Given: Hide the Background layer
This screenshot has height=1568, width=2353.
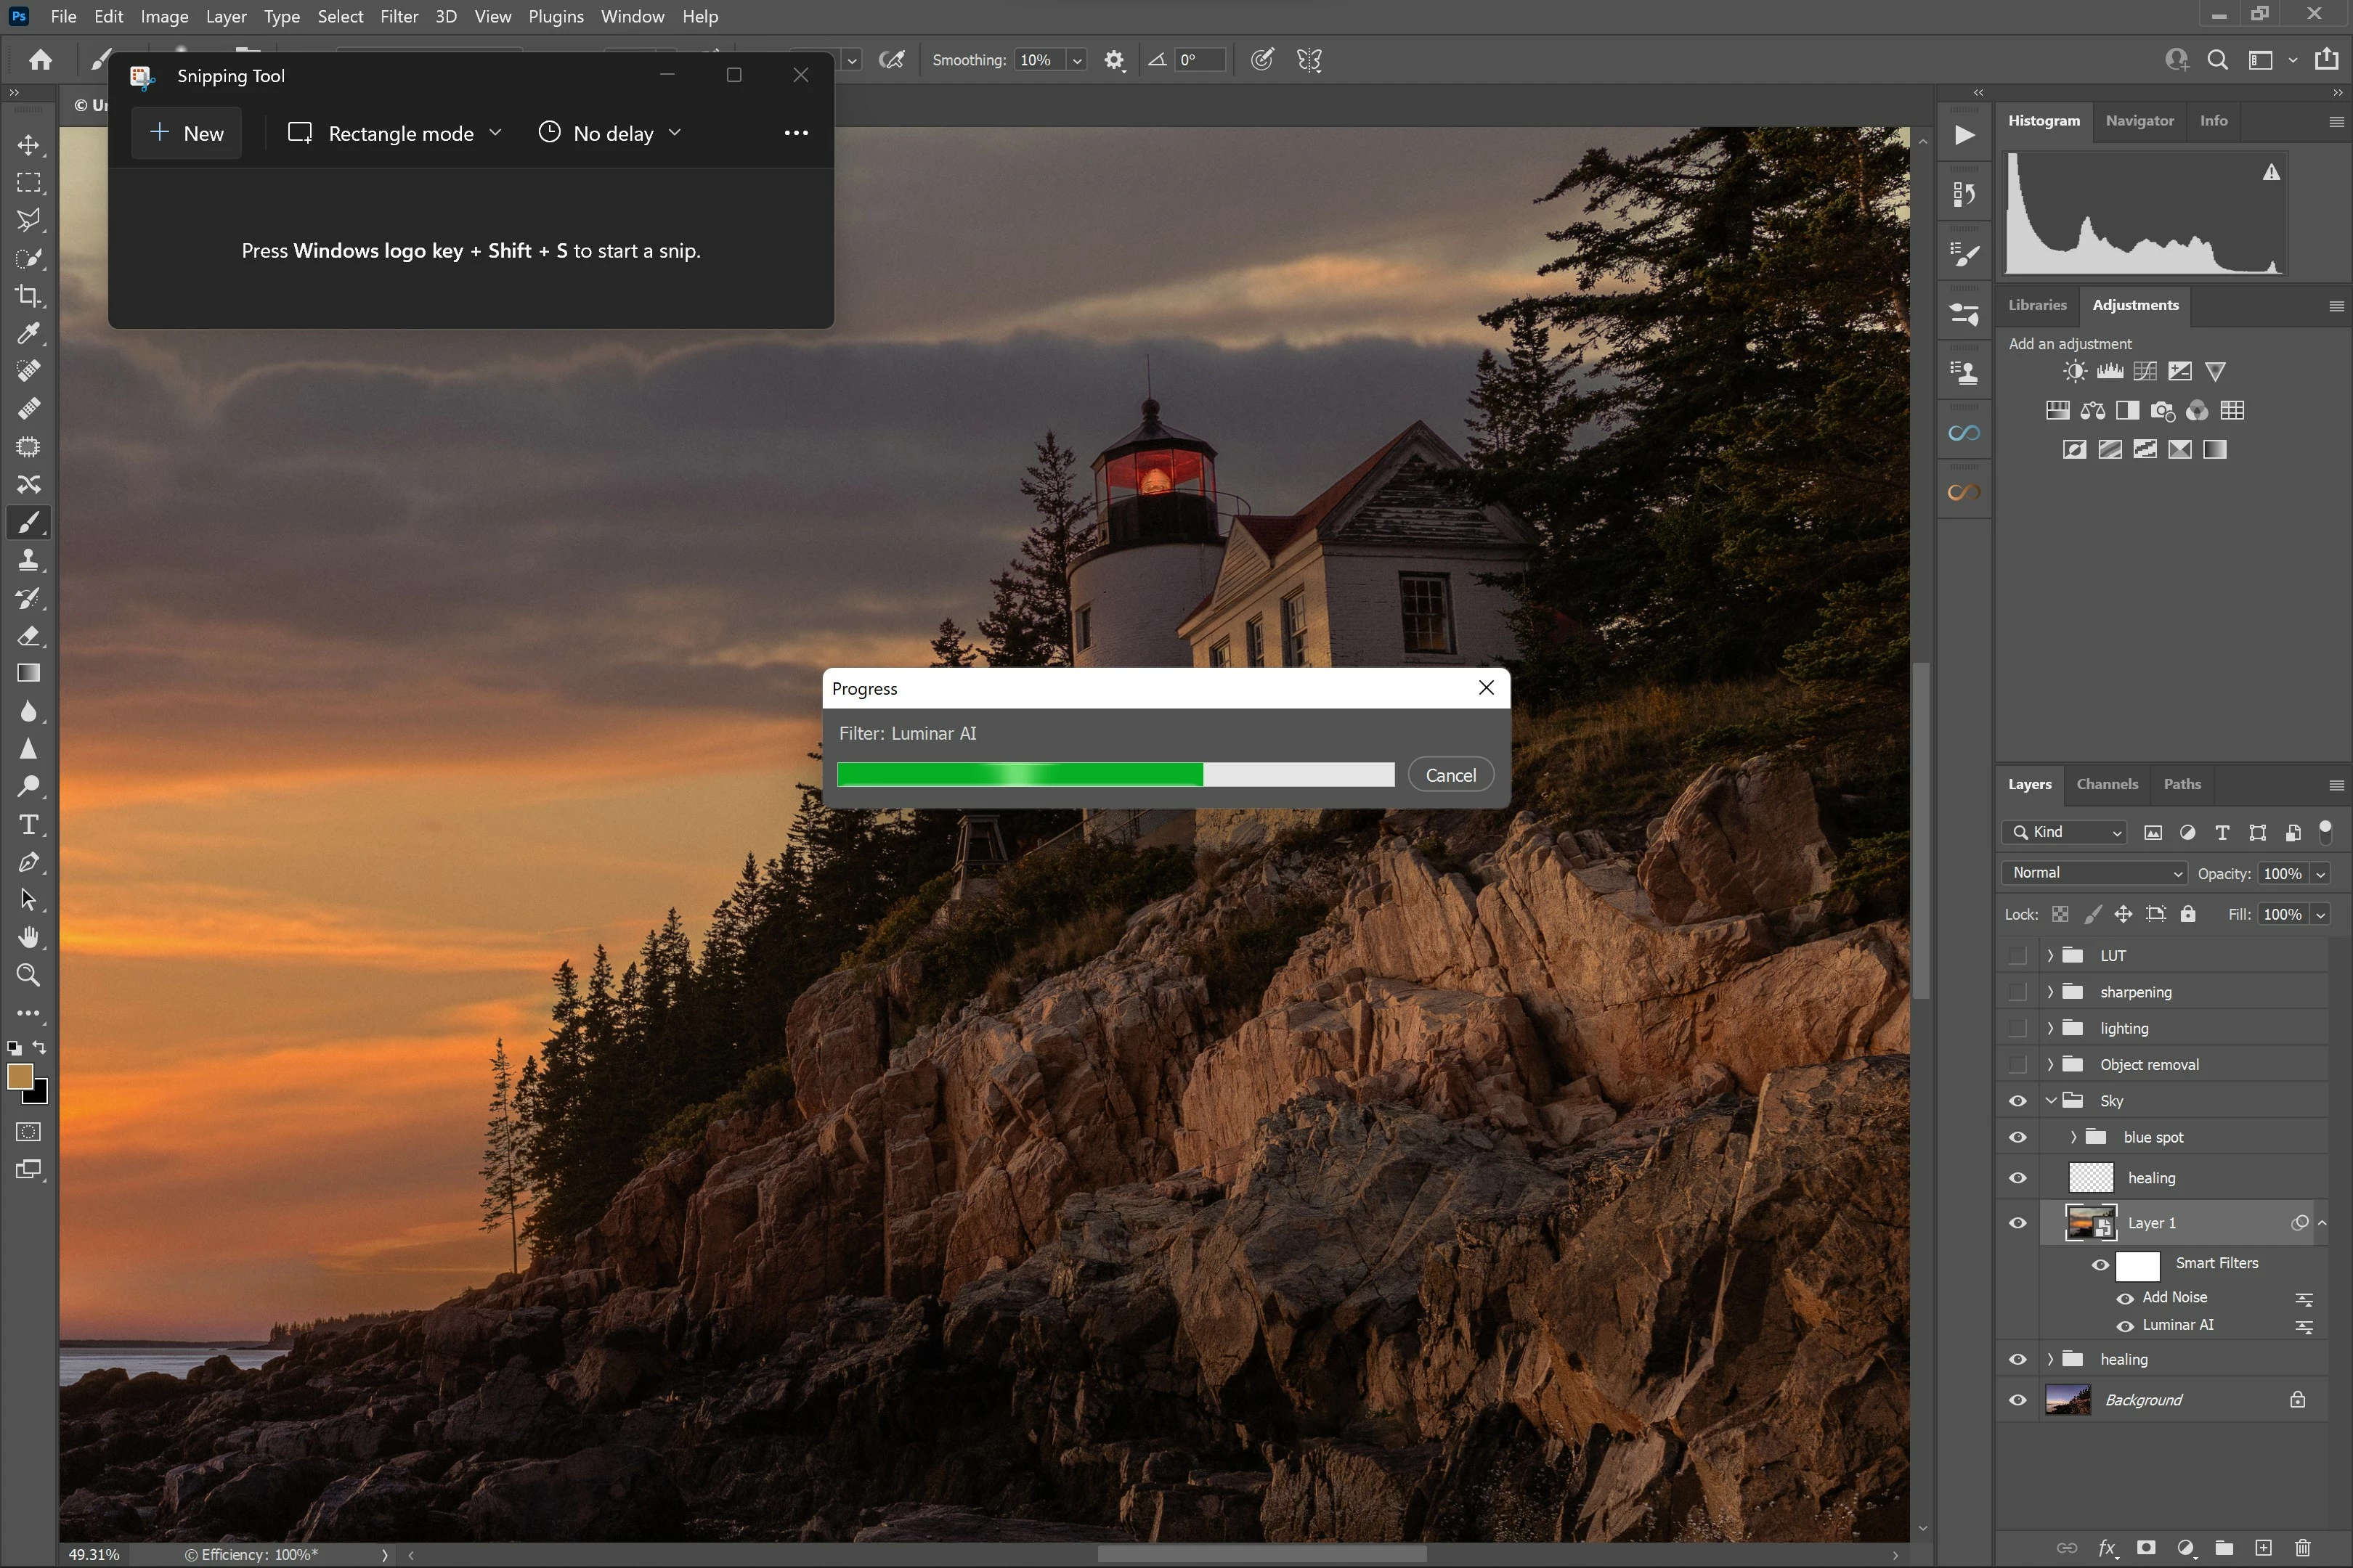Looking at the screenshot, I should (x=2017, y=1400).
